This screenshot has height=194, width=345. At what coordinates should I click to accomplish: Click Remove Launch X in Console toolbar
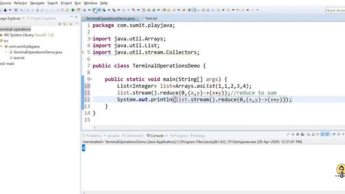pos(298,134)
